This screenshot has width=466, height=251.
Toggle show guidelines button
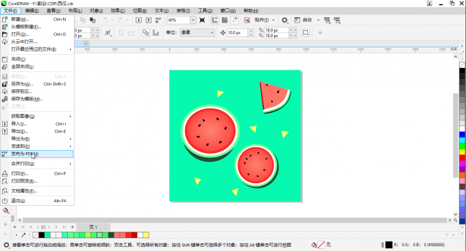[x=235, y=20]
